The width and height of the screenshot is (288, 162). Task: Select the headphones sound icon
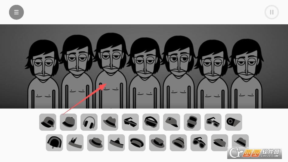pyautogui.click(x=89, y=122)
